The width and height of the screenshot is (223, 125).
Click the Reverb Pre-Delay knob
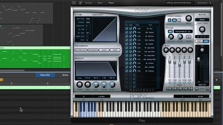tap(171, 37)
